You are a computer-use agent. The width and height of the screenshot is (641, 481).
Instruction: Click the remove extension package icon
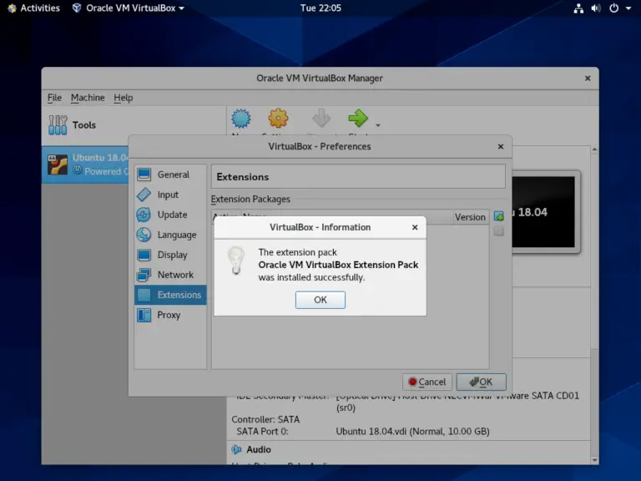(x=499, y=231)
